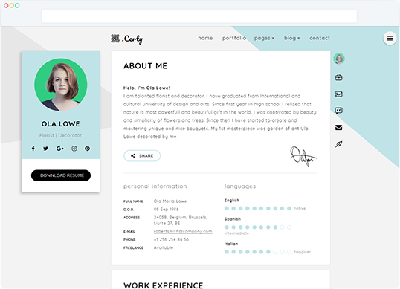Screen dimensions: 400x289
Task: Click the WORK EXPERIENCE heading
Action: pyautogui.click(x=164, y=285)
